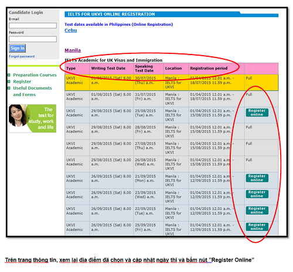Click the Password input field
293x272 pixels.
point(33,39)
